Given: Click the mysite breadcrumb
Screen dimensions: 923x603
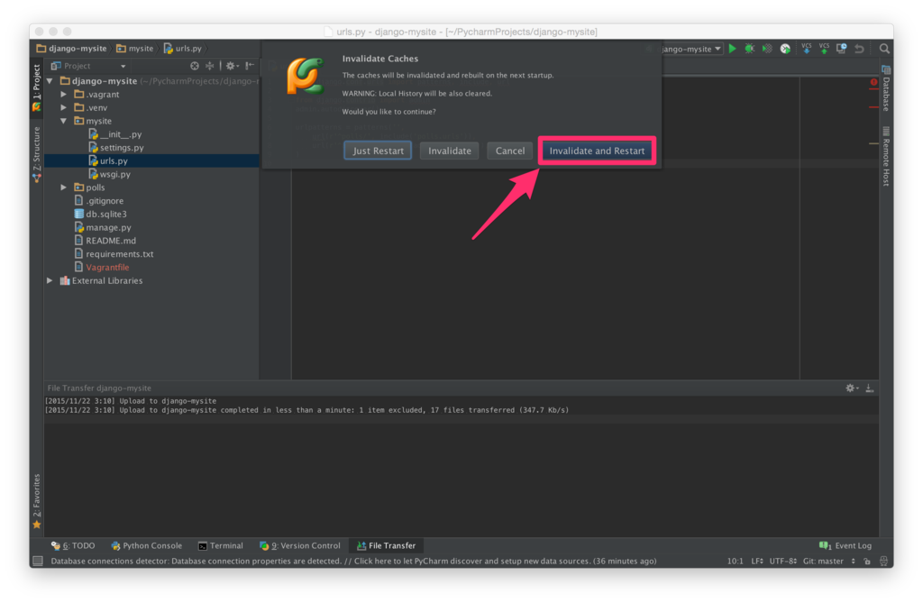Looking at the screenshot, I should coord(135,49).
